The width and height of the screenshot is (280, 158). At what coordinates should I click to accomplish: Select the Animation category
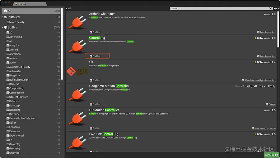(15, 54)
